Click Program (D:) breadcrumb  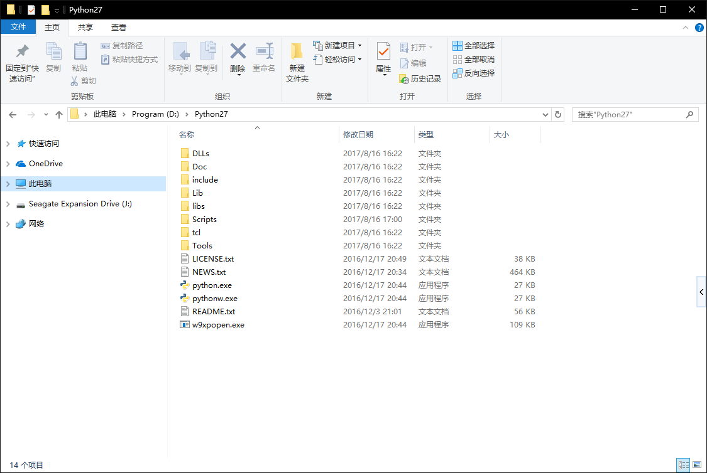155,114
